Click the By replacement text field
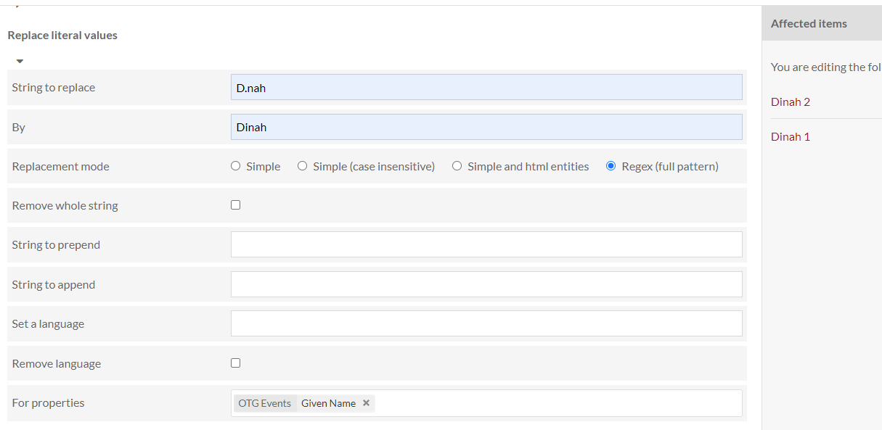The height and width of the screenshot is (430, 882). click(x=486, y=127)
